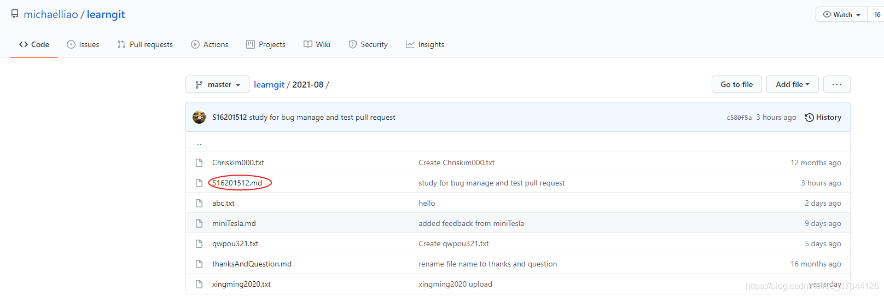Open the commit History link
This screenshot has width=884, height=296.
pos(823,117)
